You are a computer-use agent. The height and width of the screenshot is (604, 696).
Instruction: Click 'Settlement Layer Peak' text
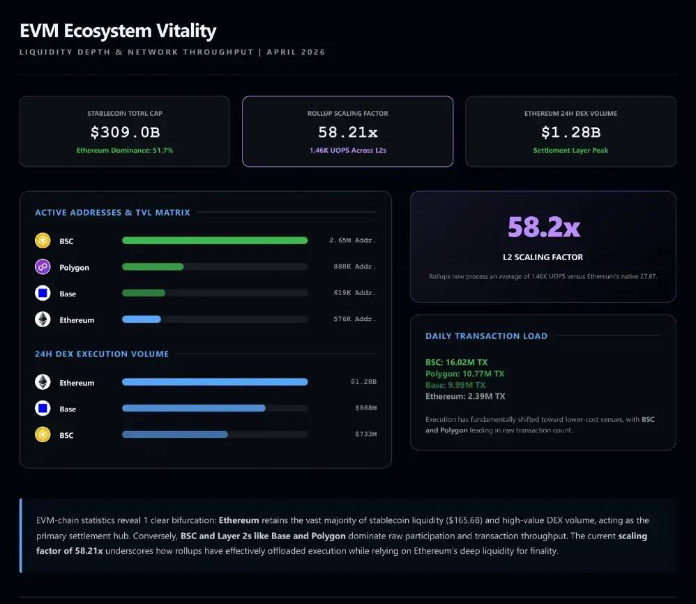(x=571, y=151)
